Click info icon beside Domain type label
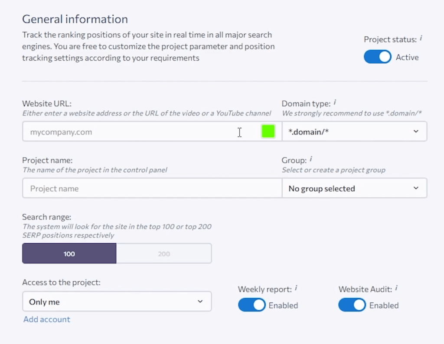444x344 pixels. pyautogui.click(x=335, y=103)
